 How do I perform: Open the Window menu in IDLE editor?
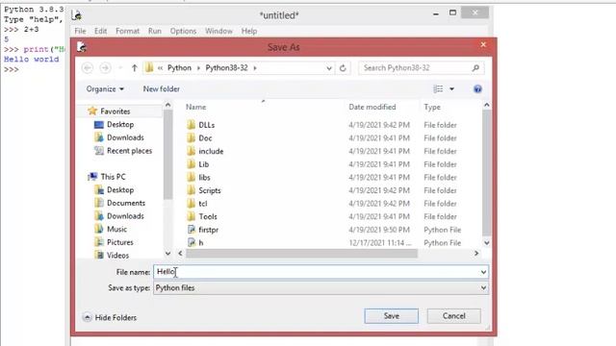pos(218,31)
